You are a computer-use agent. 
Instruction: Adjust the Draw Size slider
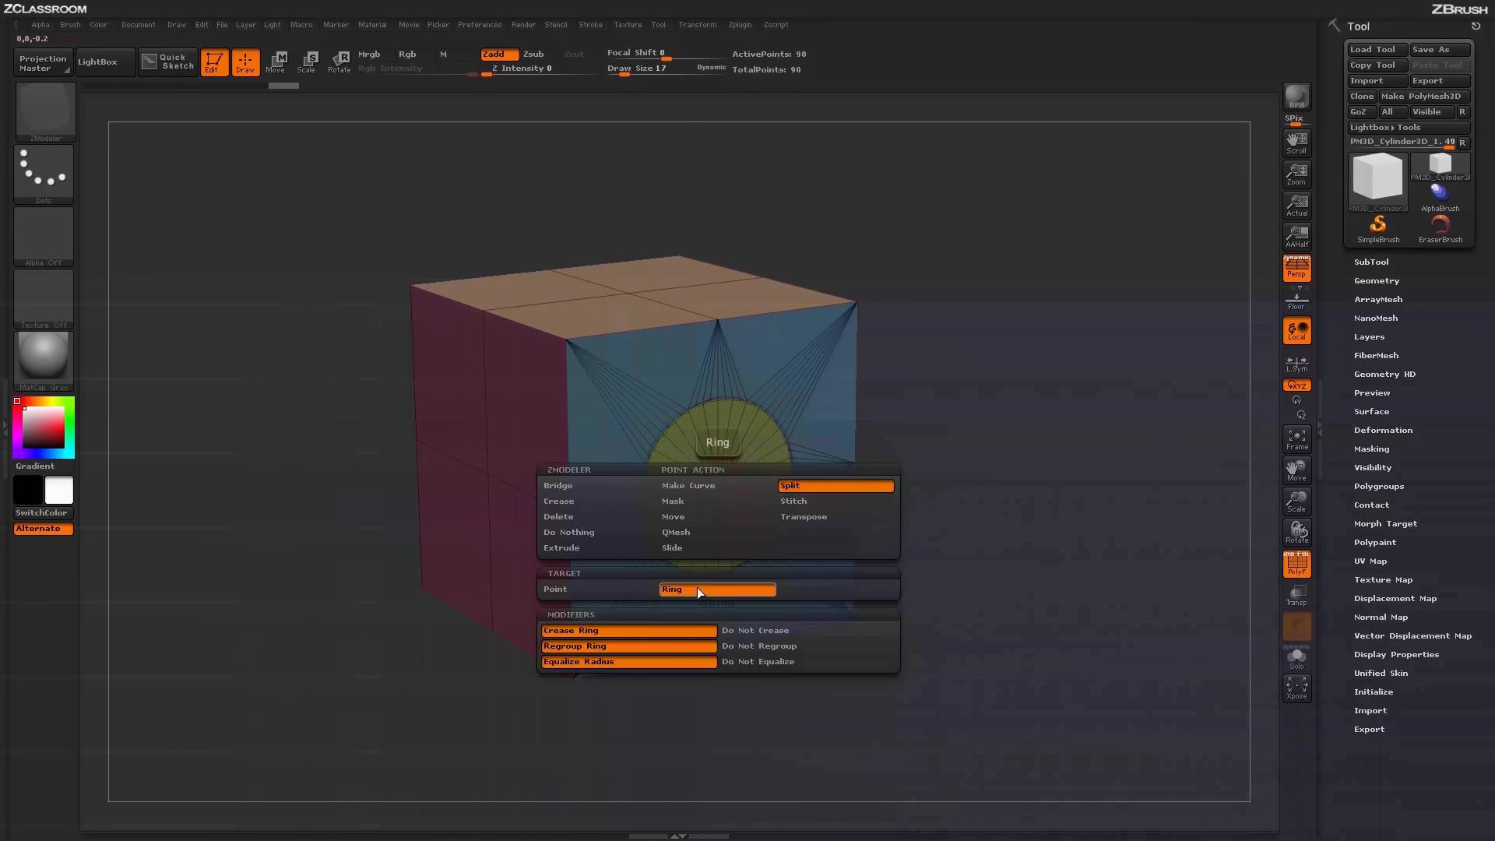click(666, 69)
